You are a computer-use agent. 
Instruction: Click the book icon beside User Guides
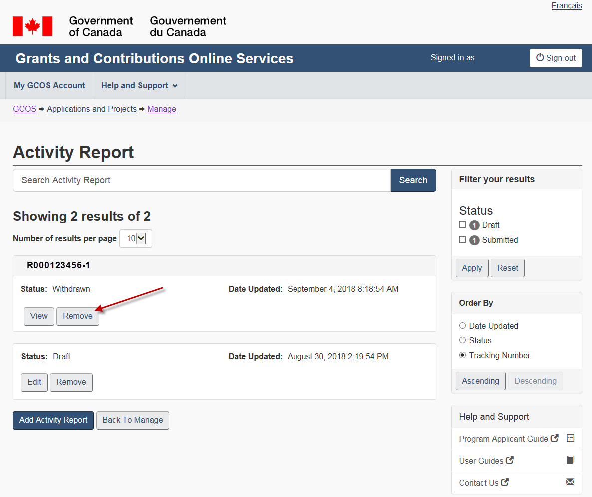[x=570, y=460]
